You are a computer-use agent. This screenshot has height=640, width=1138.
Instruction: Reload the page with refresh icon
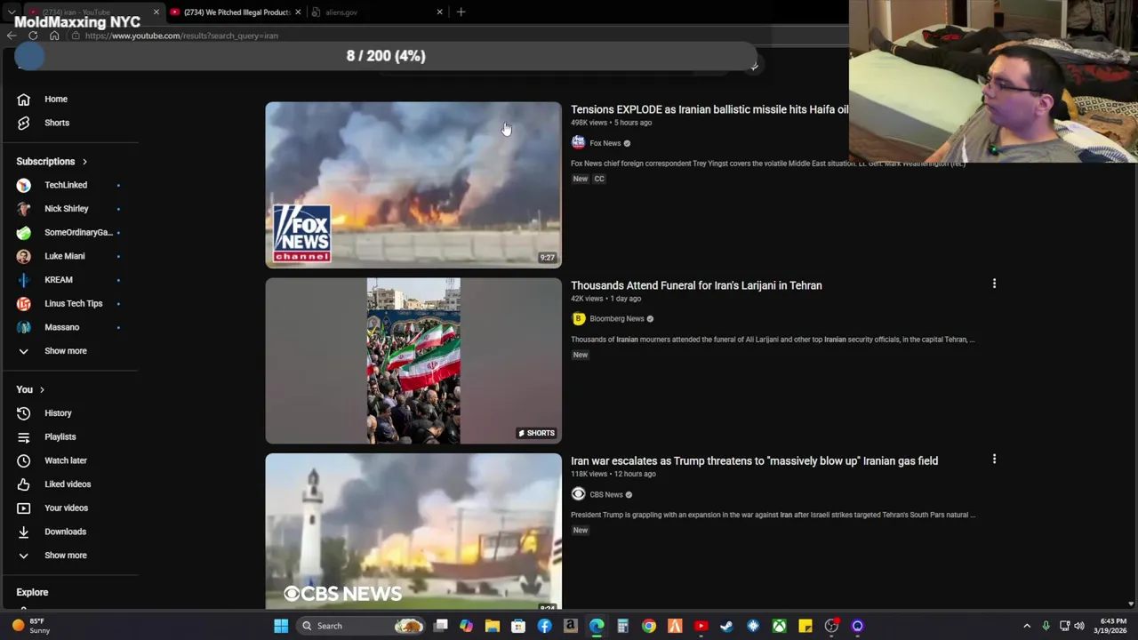pos(33,36)
